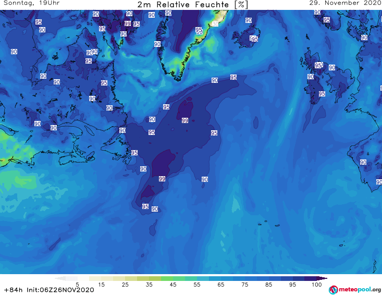Screen dimensions: 382x295
Task: Click the purple arrow tip ending the color scale
Action: pos(323,278)
